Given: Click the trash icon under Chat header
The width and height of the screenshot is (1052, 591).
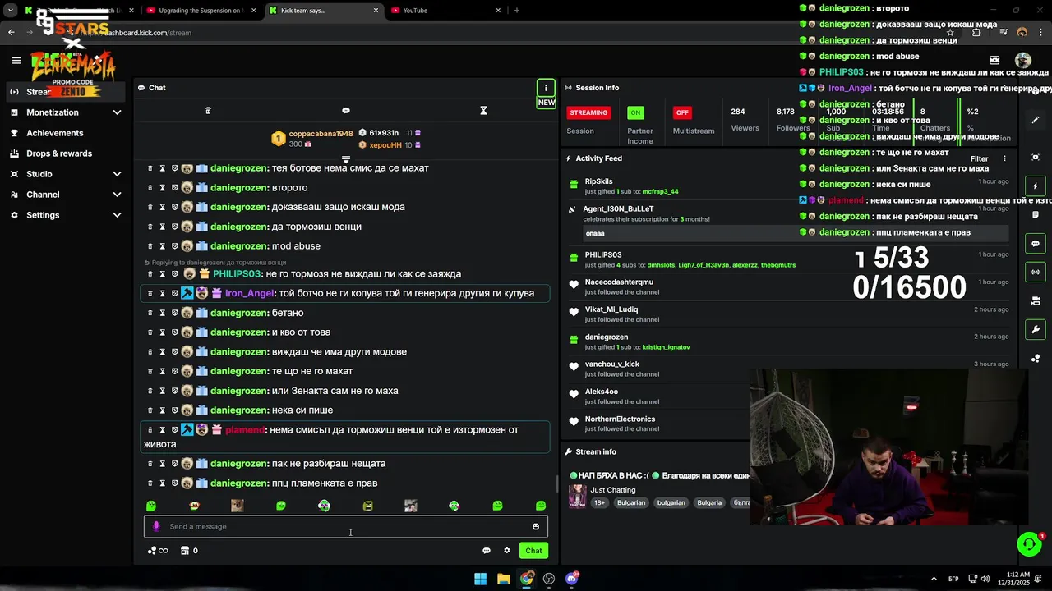Looking at the screenshot, I should [x=208, y=111].
